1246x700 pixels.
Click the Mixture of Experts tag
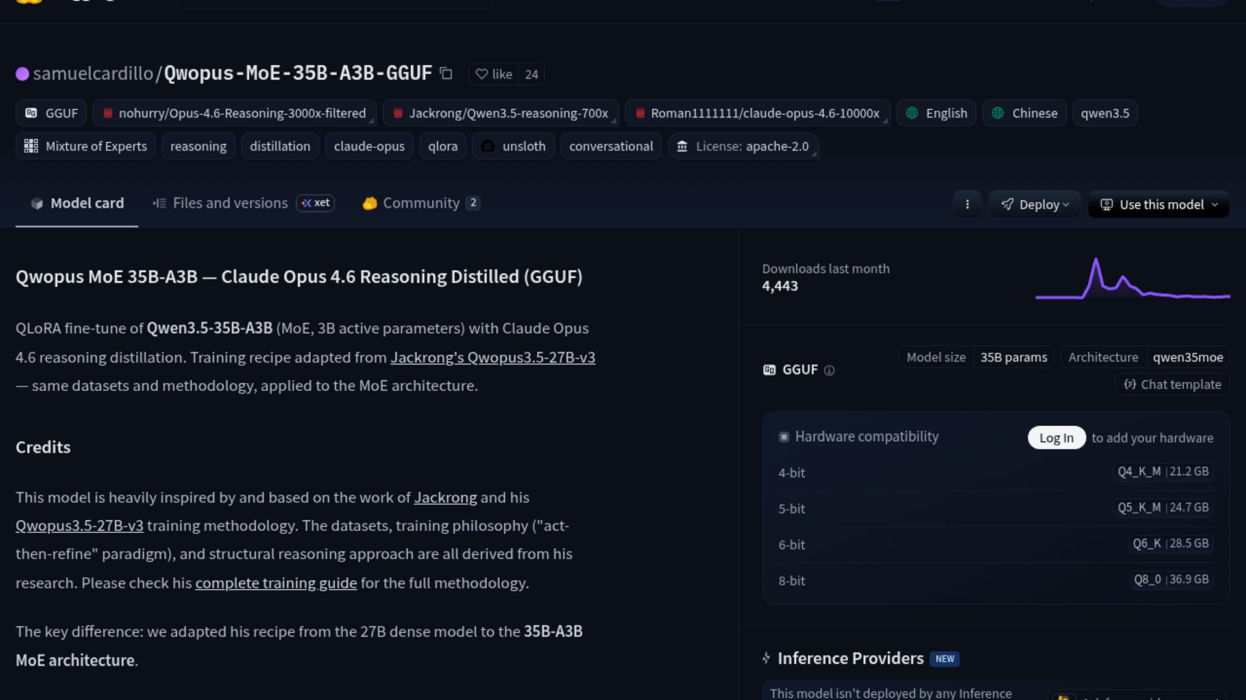[86, 146]
